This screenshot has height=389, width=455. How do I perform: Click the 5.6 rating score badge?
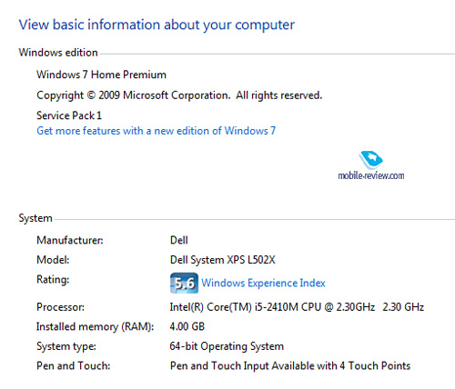tap(184, 283)
